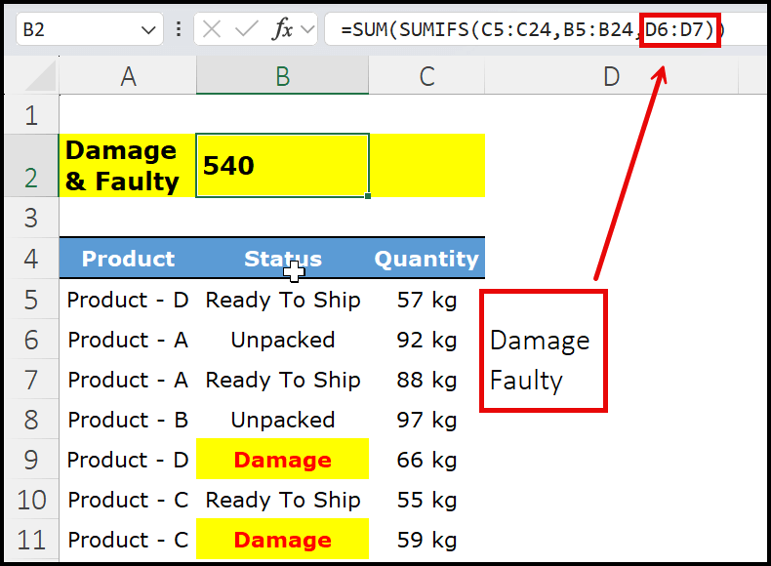Screen dimensions: 771x566
Task: Select column B header
Action: 282,77
